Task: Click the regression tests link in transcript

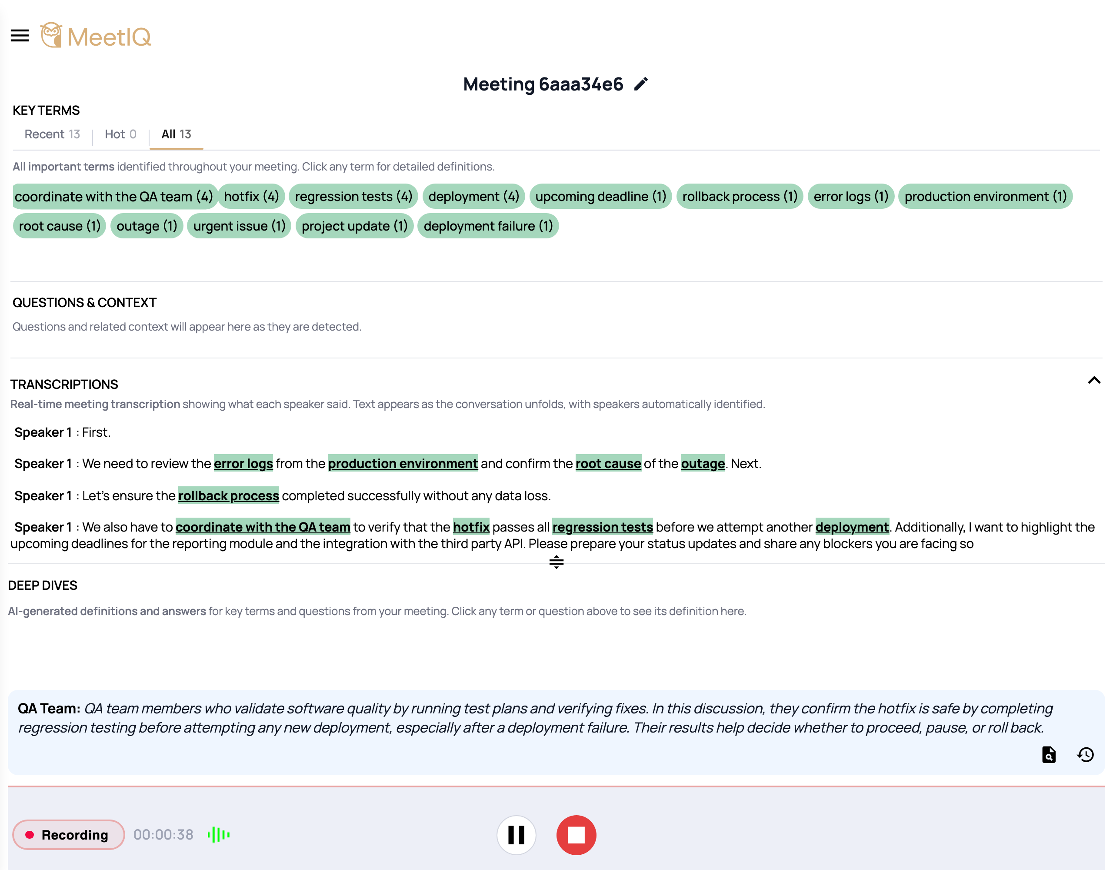Action: 602,527
